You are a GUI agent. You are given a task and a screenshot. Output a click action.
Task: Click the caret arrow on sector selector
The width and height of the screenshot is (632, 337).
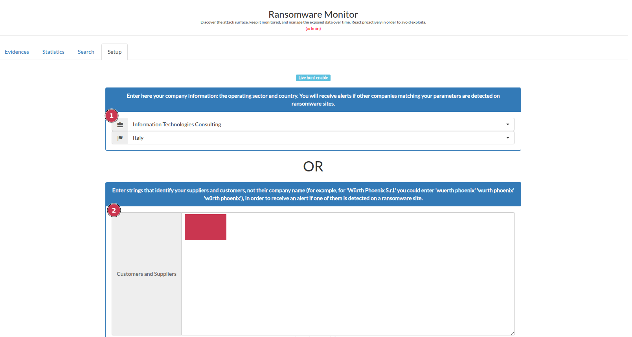(x=507, y=124)
